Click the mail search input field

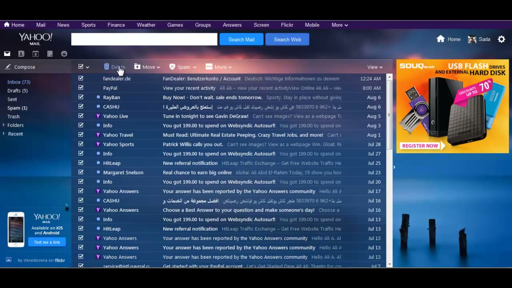[144, 39]
